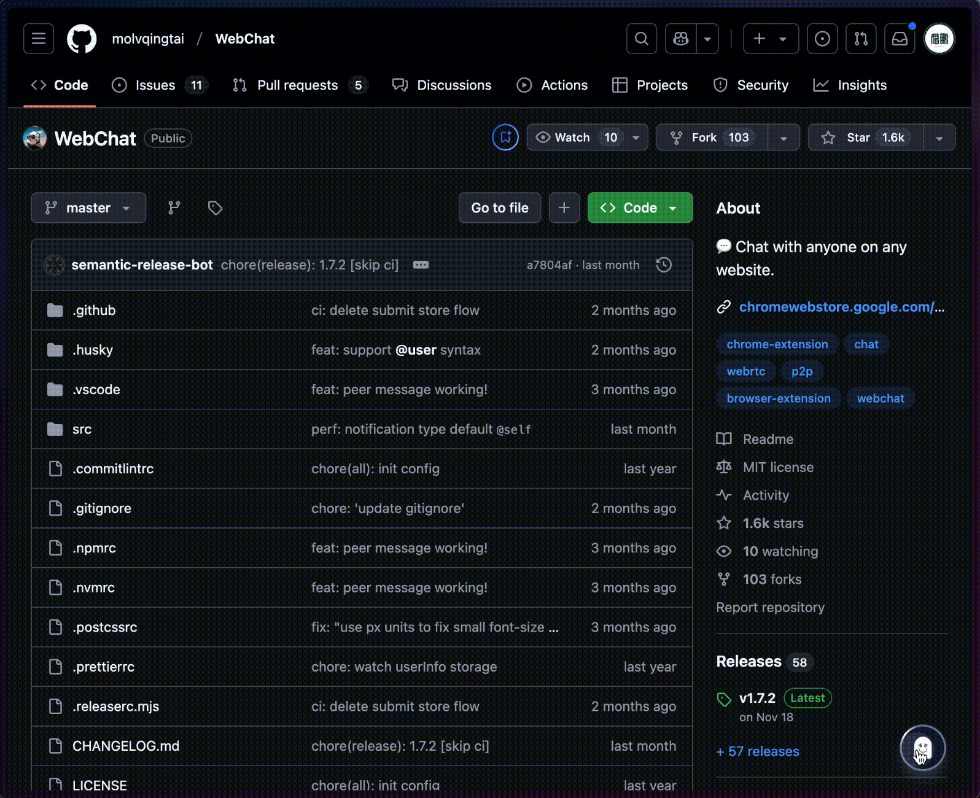The image size is (980, 798).
Task: Expand the Copilot dropdown arrow
Action: coord(707,39)
